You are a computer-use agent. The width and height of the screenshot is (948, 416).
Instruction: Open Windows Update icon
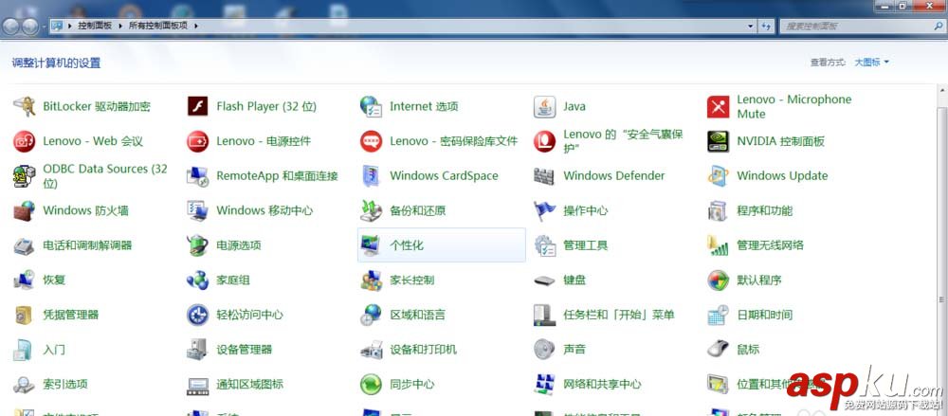coord(719,176)
